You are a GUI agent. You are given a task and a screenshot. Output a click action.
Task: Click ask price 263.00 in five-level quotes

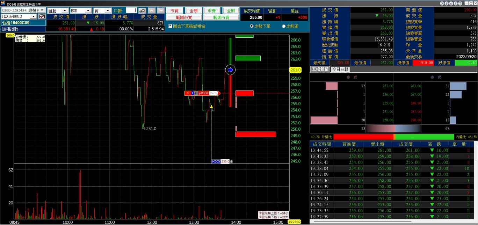(x=416, y=86)
